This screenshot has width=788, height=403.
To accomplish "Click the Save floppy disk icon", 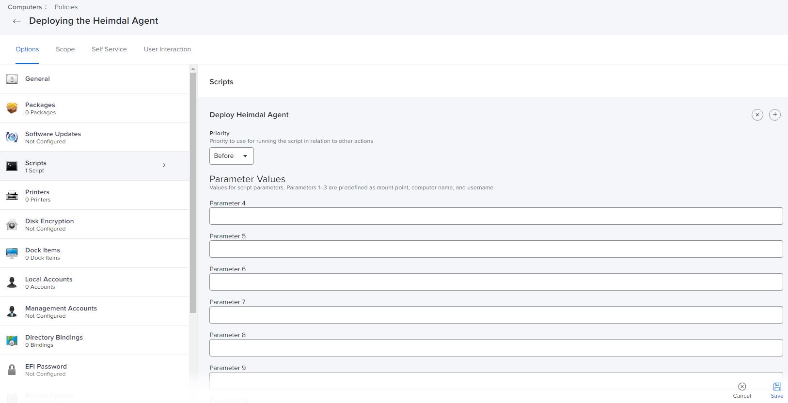I will point(777,387).
